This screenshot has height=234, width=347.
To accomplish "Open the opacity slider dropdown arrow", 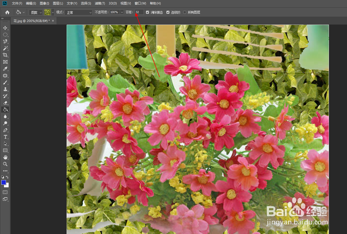I will click(x=122, y=12).
